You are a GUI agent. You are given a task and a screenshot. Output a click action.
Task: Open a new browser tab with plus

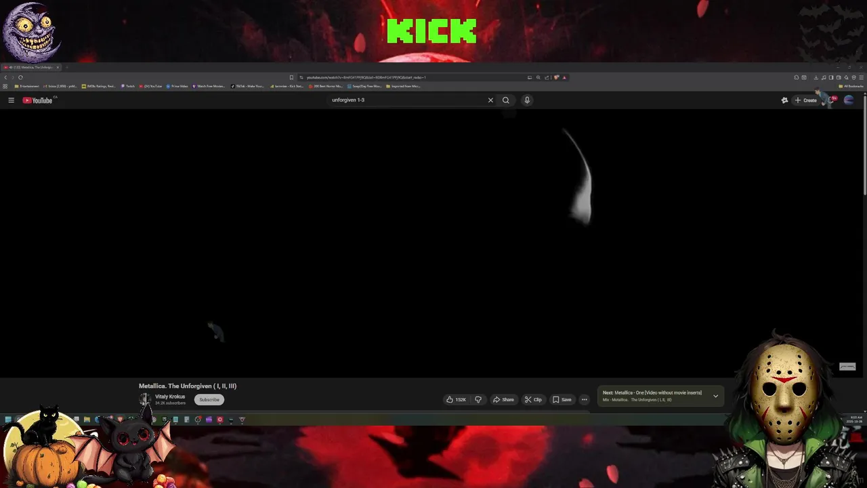click(x=66, y=67)
